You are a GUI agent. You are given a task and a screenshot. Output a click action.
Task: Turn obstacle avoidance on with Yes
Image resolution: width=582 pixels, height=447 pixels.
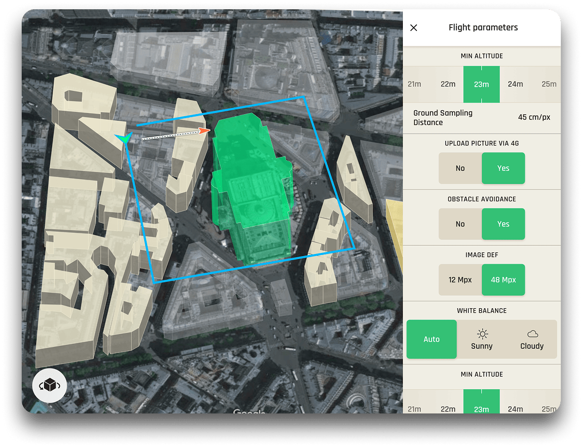pos(503,224)
